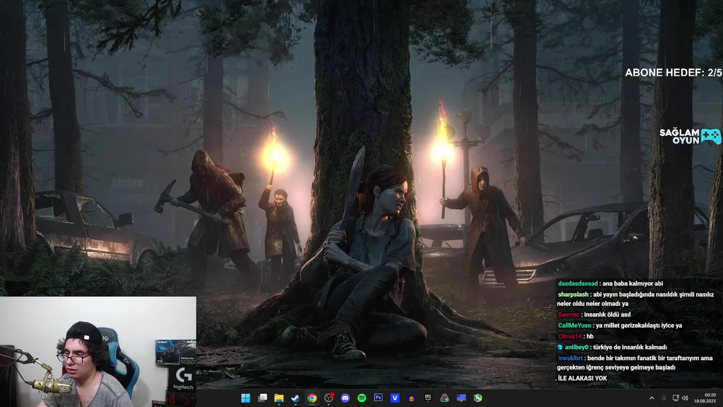Open the volume control in the system tray

point(685,398)
